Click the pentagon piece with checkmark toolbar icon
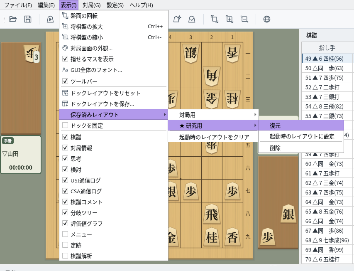 192,19
